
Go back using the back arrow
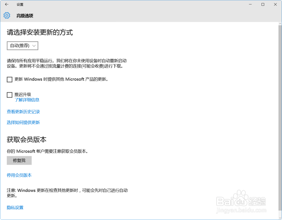coord(7,5)
